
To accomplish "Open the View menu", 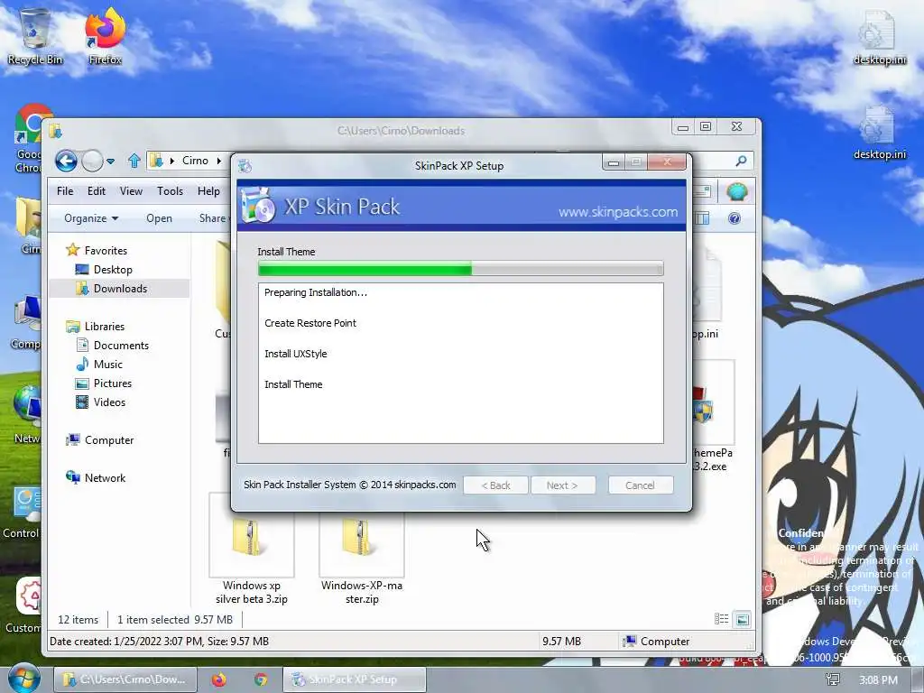I will (x=131, y=191).
